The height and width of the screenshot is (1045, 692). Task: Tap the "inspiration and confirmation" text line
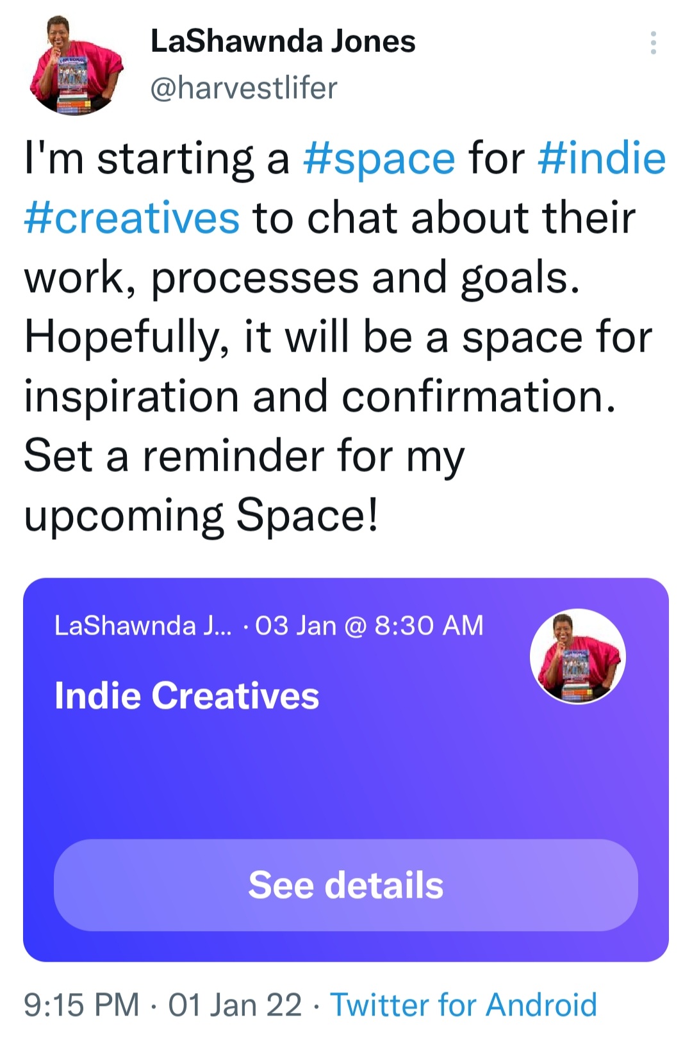319,397
